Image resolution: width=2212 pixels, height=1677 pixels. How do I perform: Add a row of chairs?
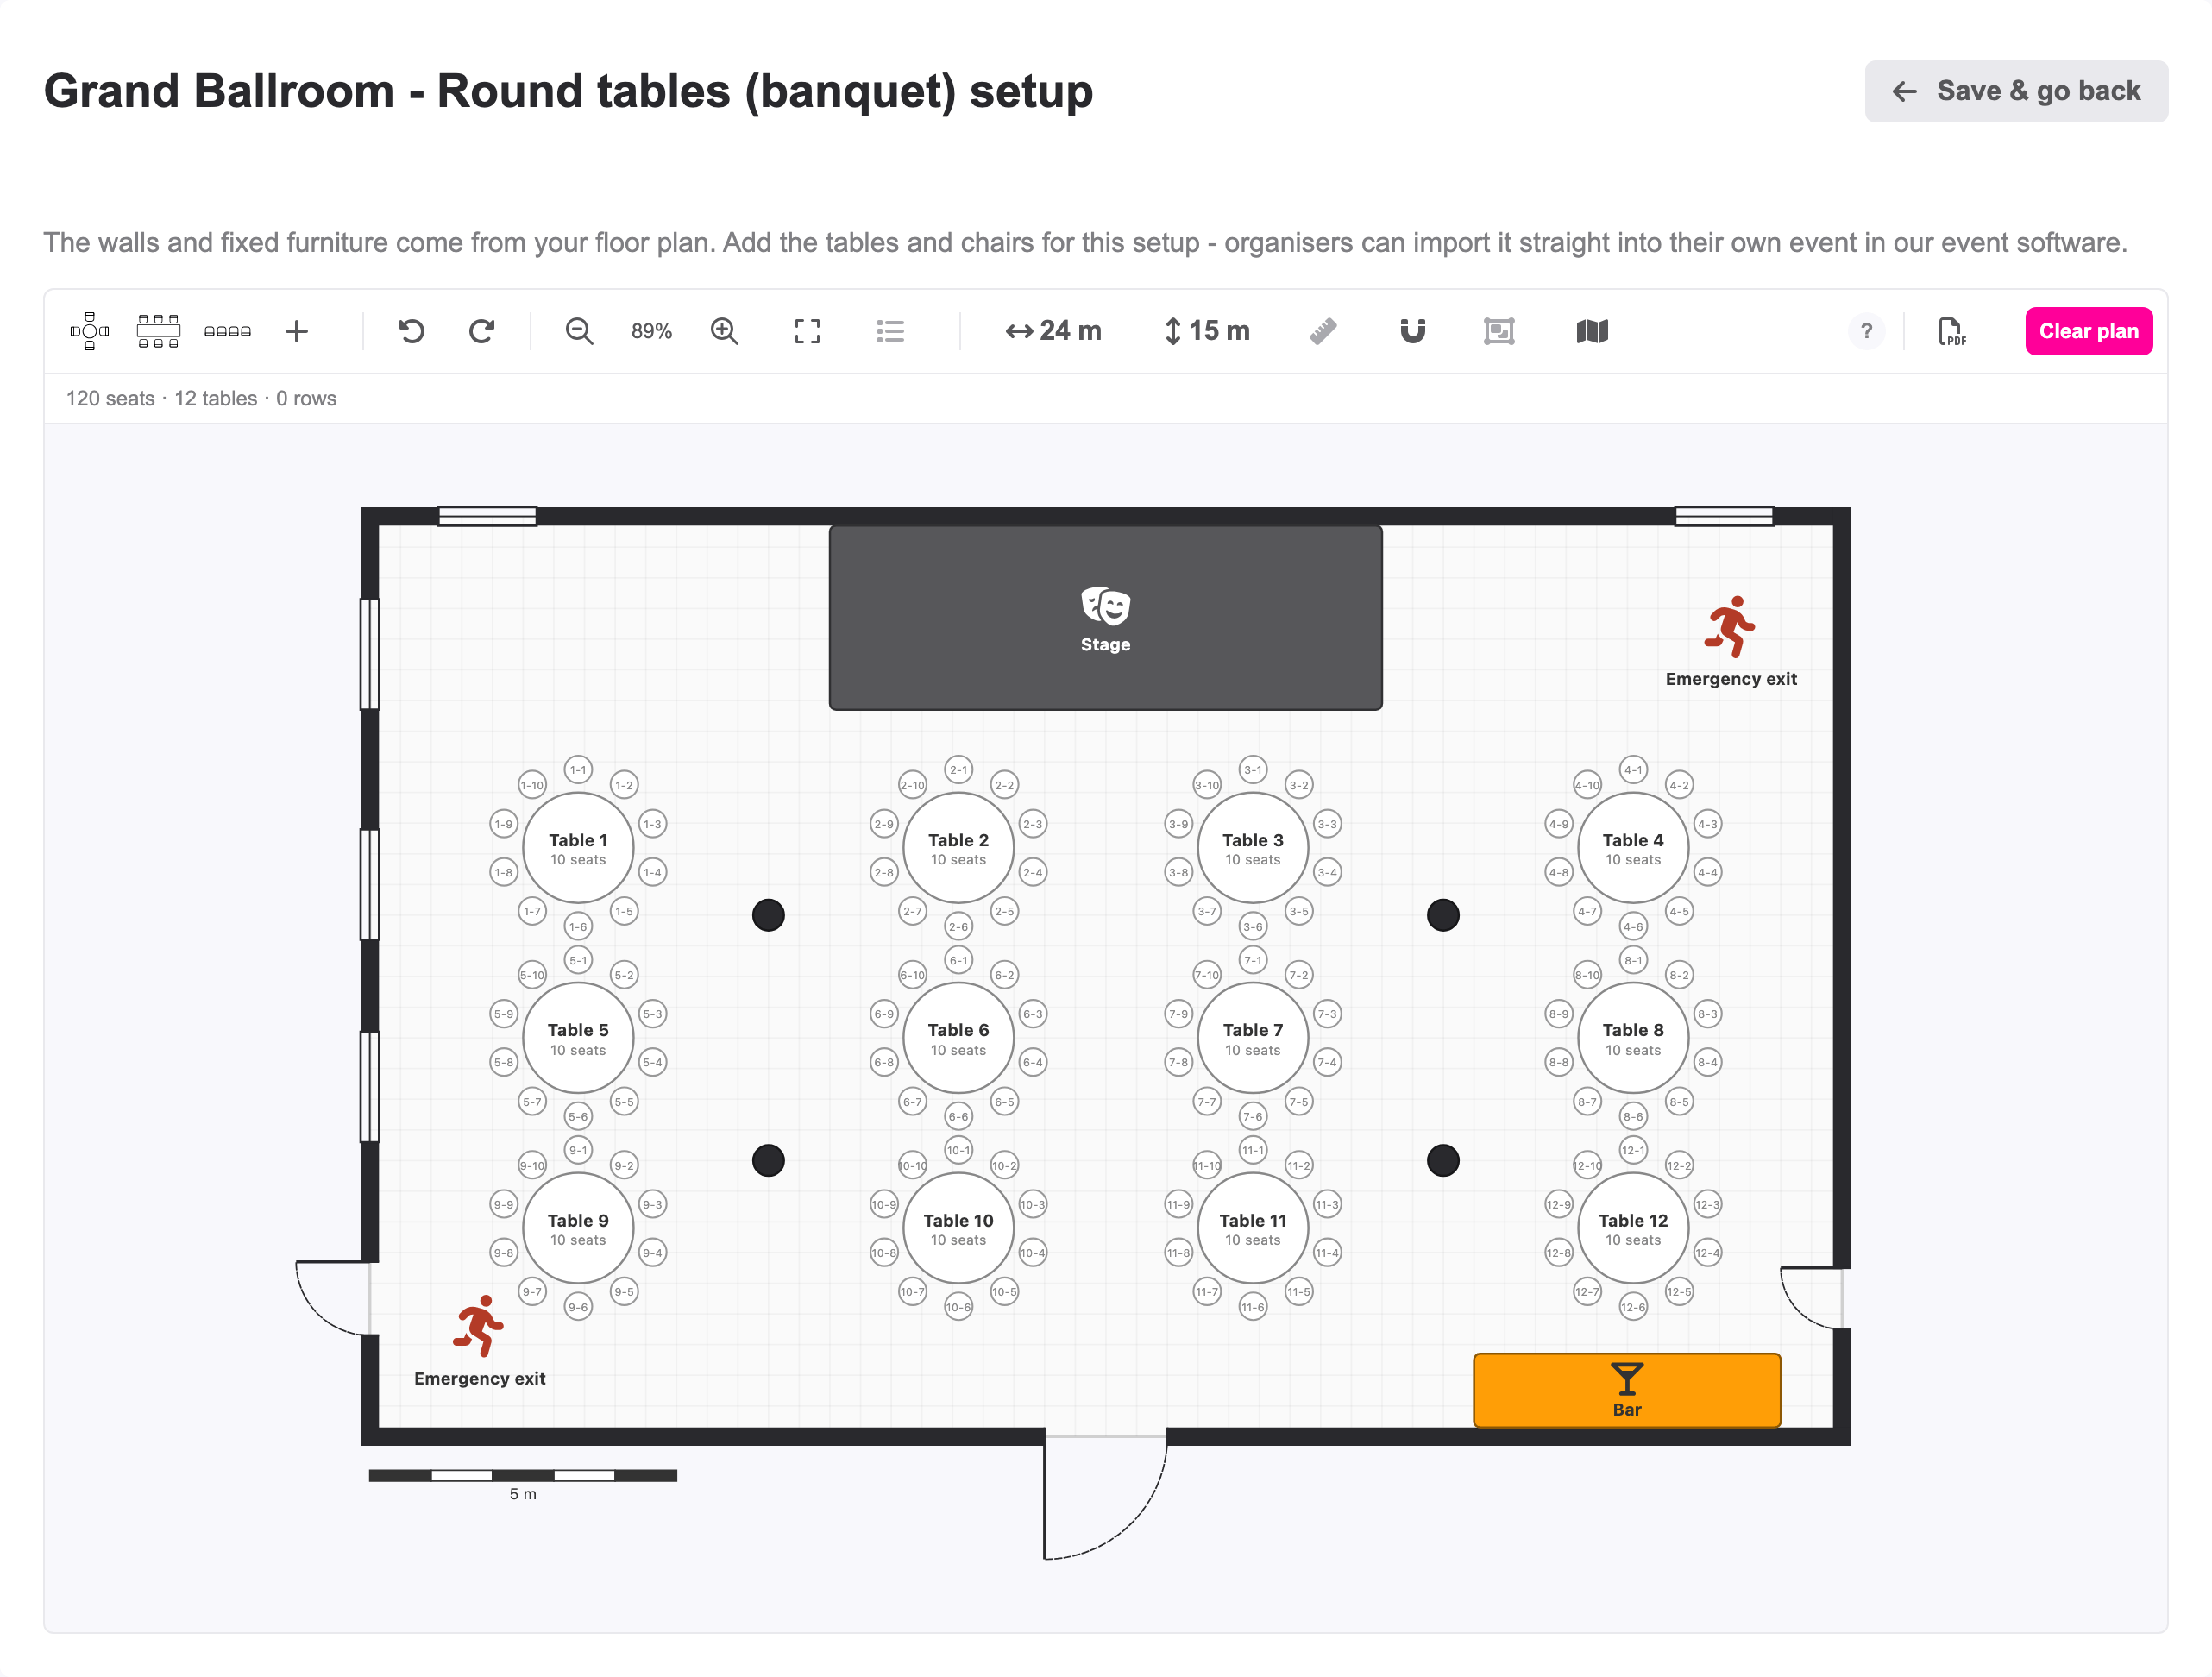point(227,331)
